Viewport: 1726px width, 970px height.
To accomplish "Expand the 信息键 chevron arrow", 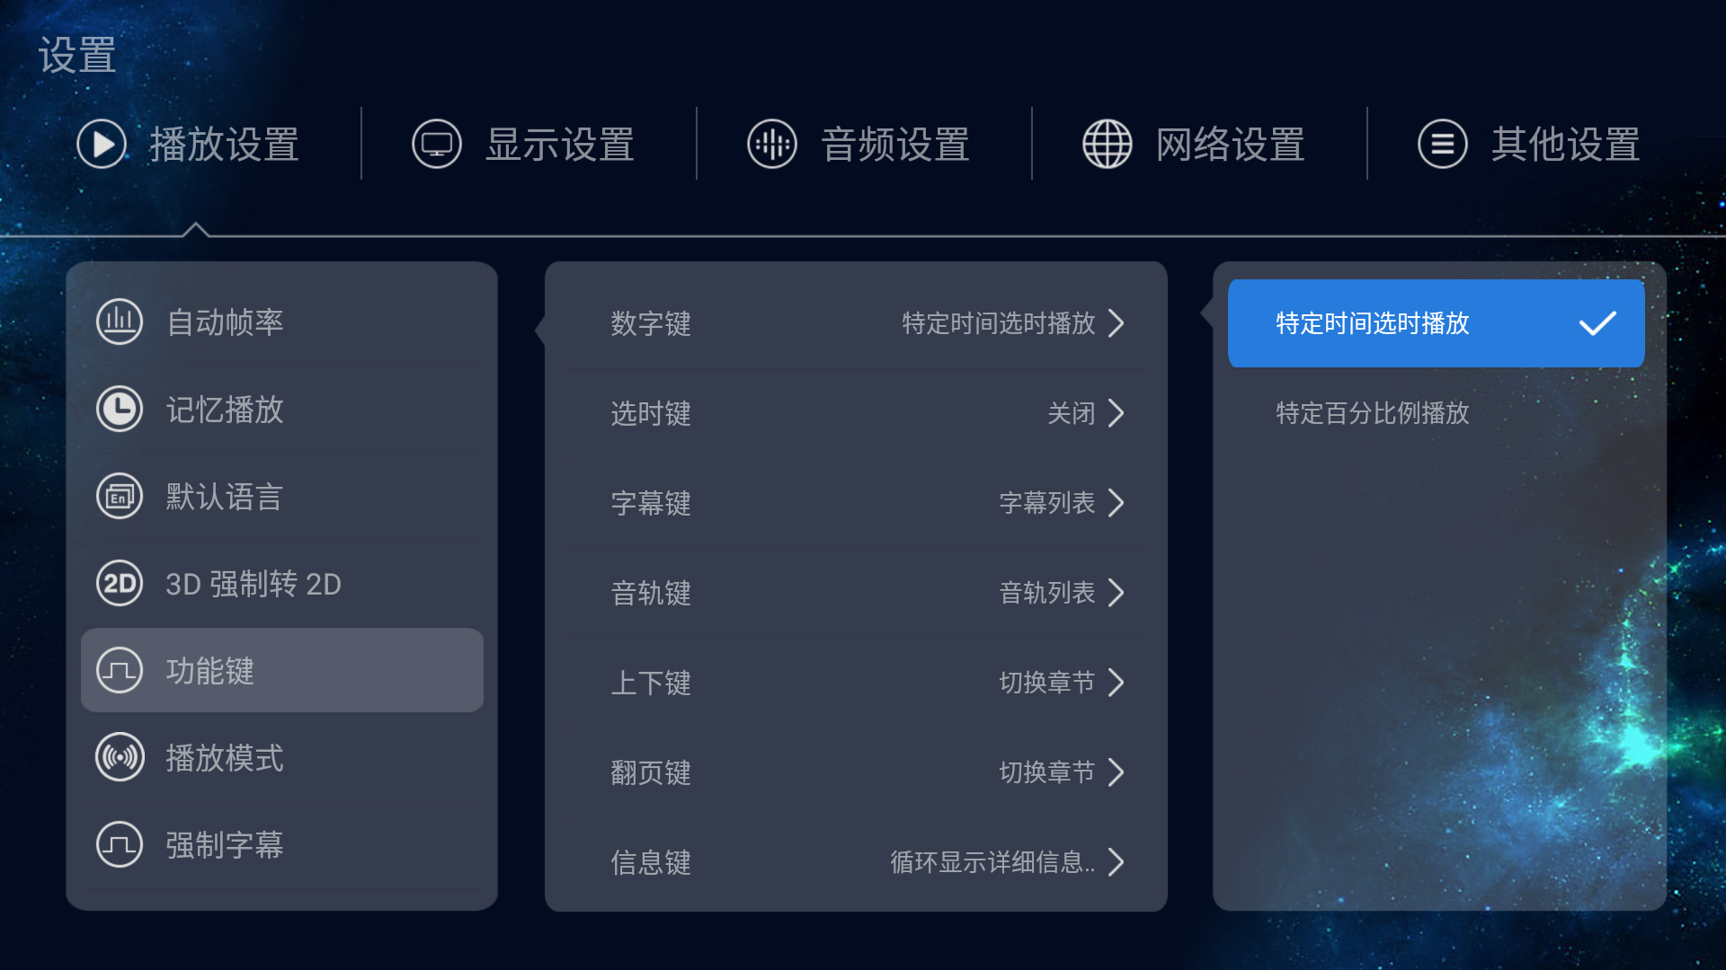I will pyautogui.click(x=1117, y=862).
